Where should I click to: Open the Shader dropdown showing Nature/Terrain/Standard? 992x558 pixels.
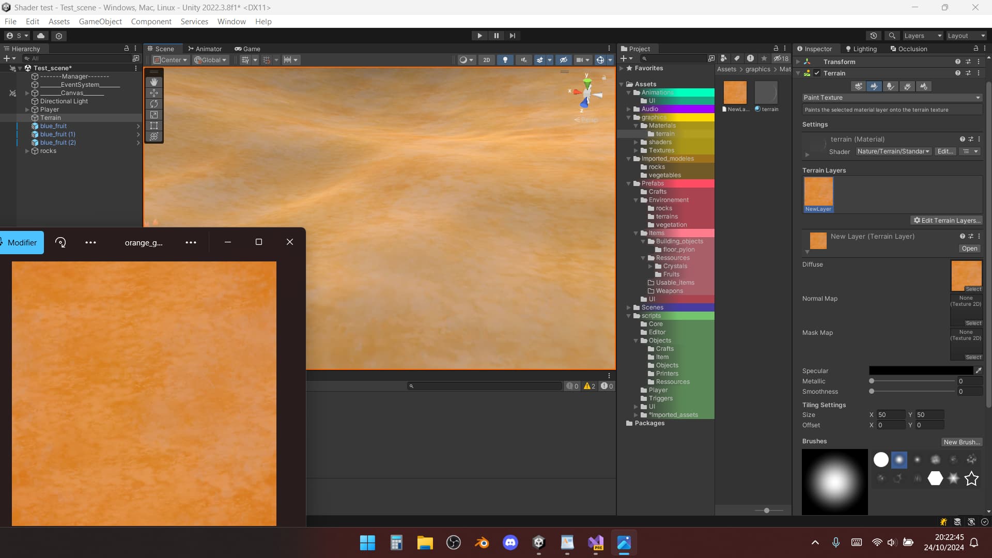click(x=893, y=151)
